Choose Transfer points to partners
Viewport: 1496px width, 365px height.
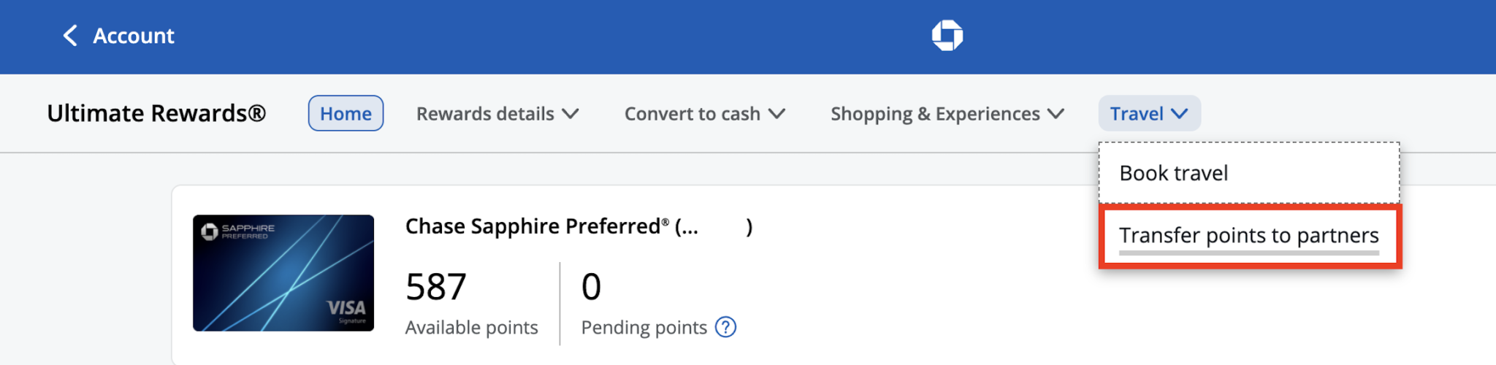[x=1248, y=236]
